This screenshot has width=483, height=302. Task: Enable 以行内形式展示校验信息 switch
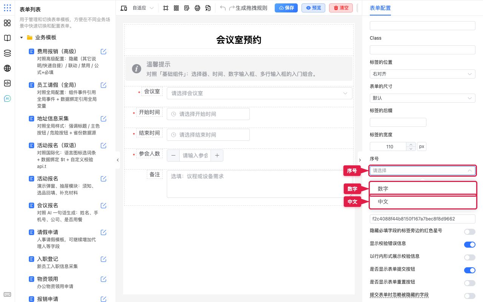click(x=470, y=257)
